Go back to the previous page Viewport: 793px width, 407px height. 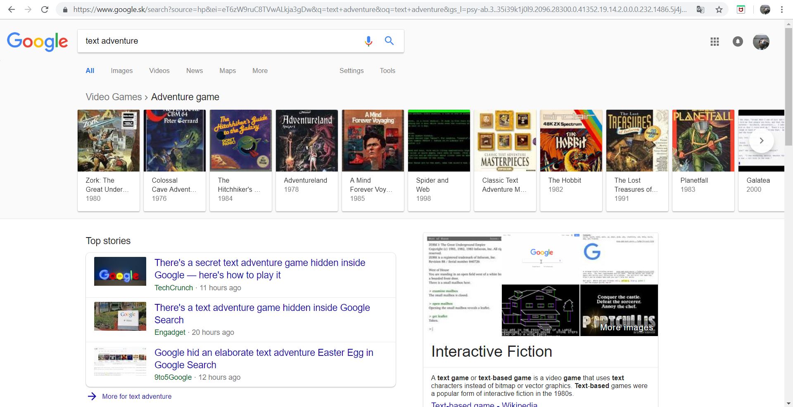(x=12, y=9)
